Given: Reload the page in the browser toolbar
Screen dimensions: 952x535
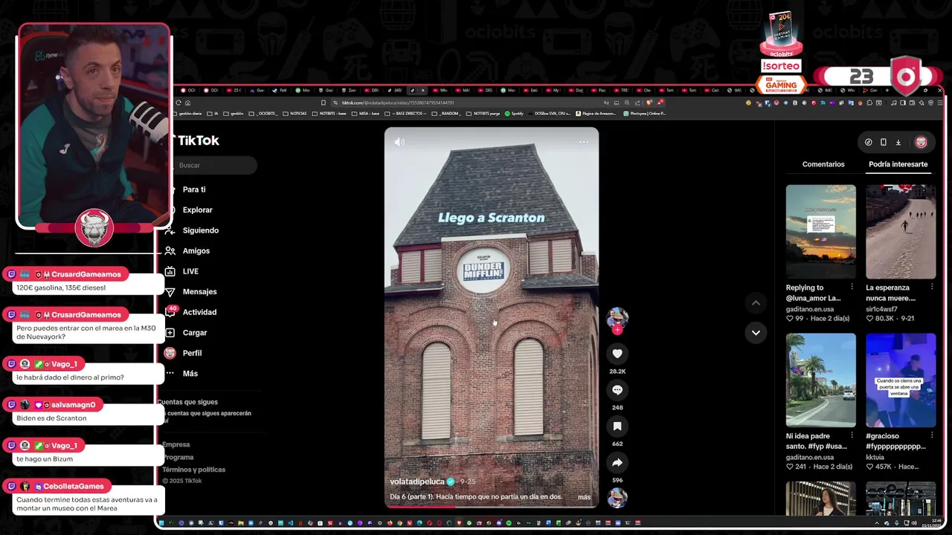Looking at the screenshot, I should coord(178,103).
